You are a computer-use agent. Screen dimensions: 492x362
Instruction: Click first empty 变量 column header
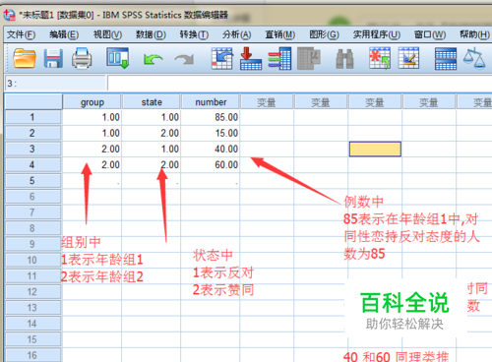(x=267, y=102)
